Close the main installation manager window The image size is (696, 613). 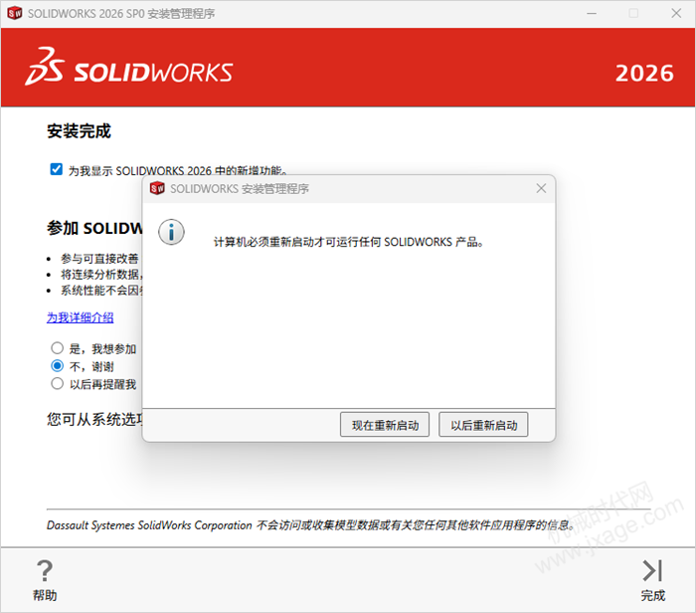coord(676,13)
